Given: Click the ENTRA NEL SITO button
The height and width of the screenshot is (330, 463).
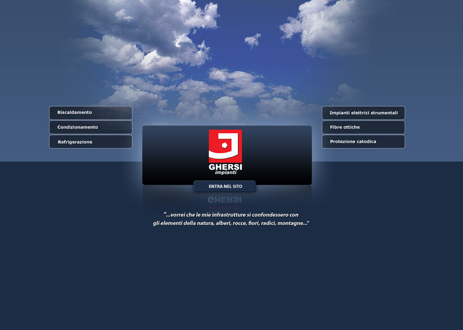Looking at the screenshot, I should (x=225, y=186).
